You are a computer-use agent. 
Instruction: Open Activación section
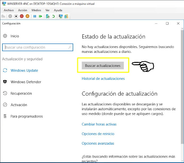[19, 105]
